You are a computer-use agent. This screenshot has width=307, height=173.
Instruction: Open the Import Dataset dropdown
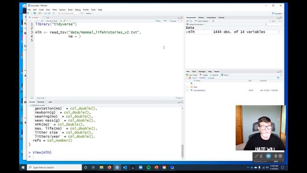tap(202, 21)
